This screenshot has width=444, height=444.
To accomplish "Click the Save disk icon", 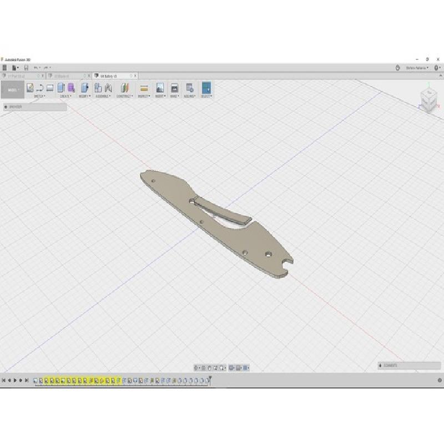I will [x=26, y=68].
